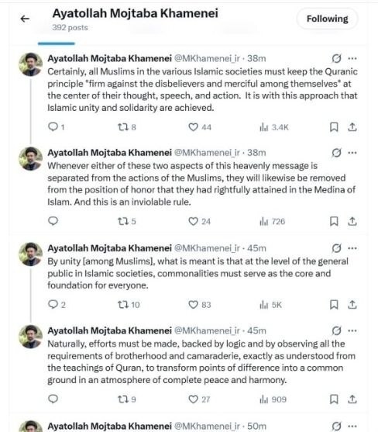Bookmark the 'Certainly, all Muslims' post

tap(334, 127)
